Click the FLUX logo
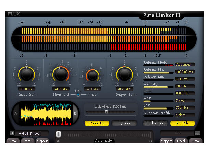The height and width of the screenshot is (154, 209). [15, 14]
